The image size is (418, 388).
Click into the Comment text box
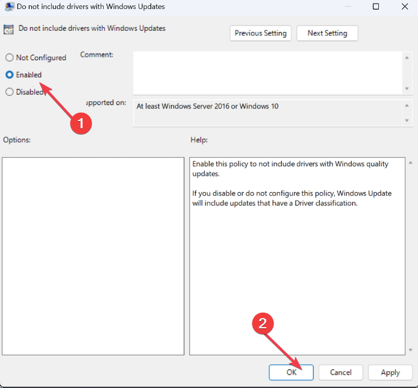267,73
